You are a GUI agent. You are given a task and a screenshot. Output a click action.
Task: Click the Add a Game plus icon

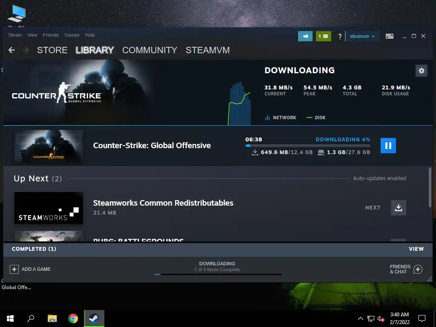coord(14,269)
